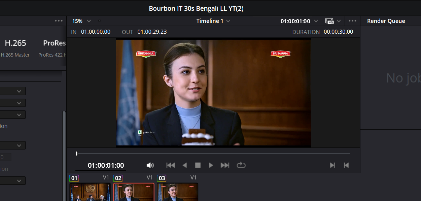Play the timeline forward
The image size is (421, 201).
pos(211,165)
